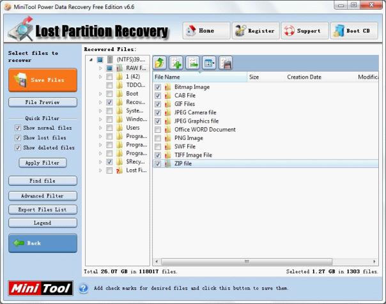Click the save-to-disk toolbar icon
The height and width of the screenshot is (304, 386).
pyautogui.click(x=226, y=63)
